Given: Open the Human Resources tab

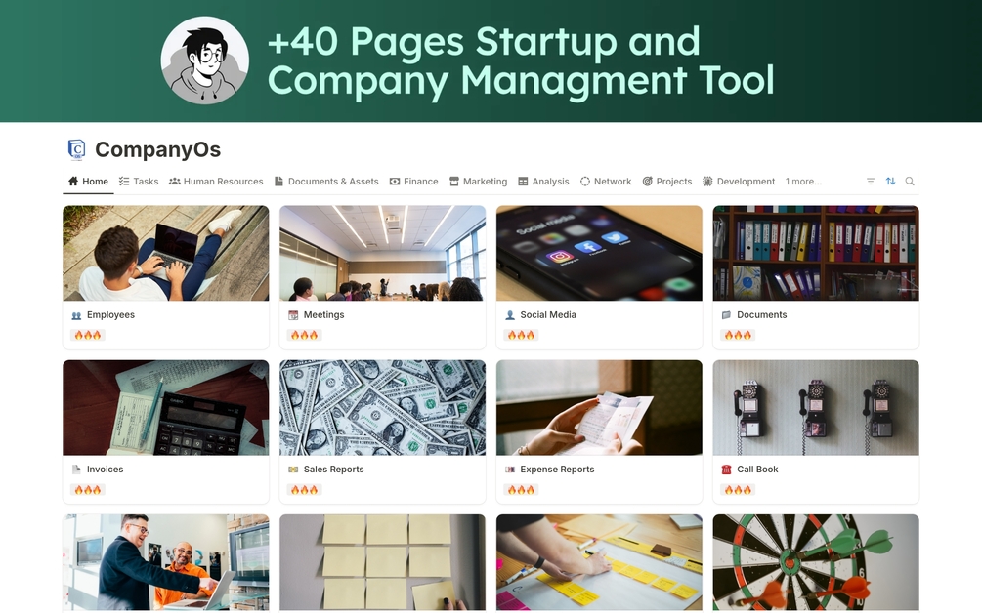Looking at the screenshot, I should 216,182.
